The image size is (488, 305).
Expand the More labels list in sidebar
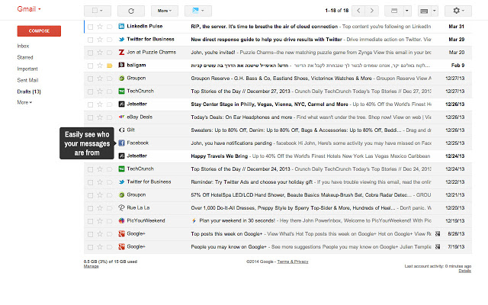tap(24, 102)
